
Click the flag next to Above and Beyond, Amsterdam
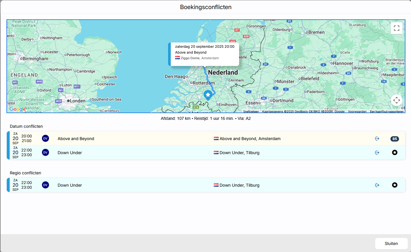[x=216, y=139]
